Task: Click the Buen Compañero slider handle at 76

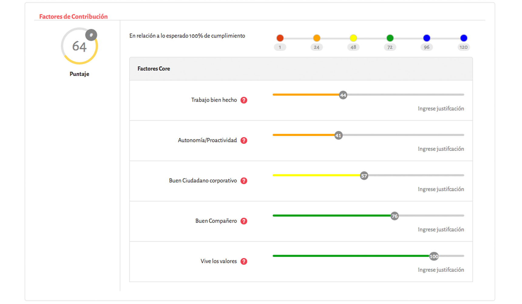Action: pyautogui.click(x=395, y=216)
